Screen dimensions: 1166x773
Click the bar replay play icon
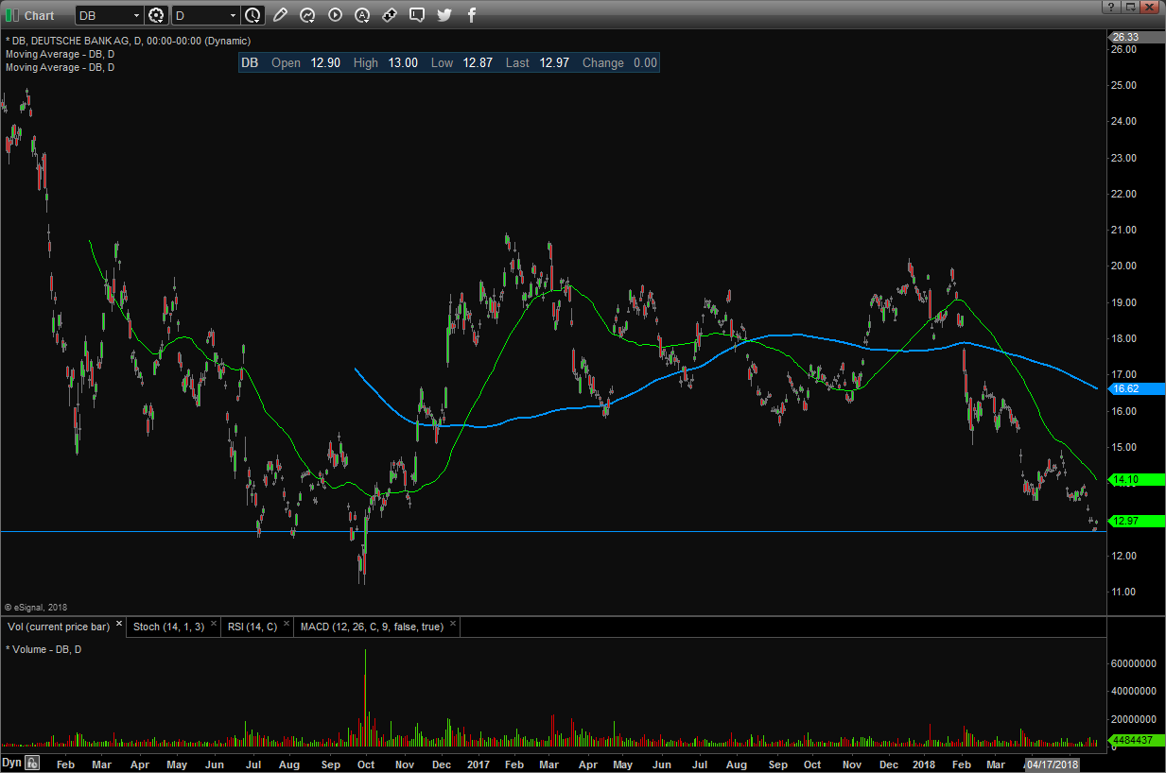[x=335, y=15]
